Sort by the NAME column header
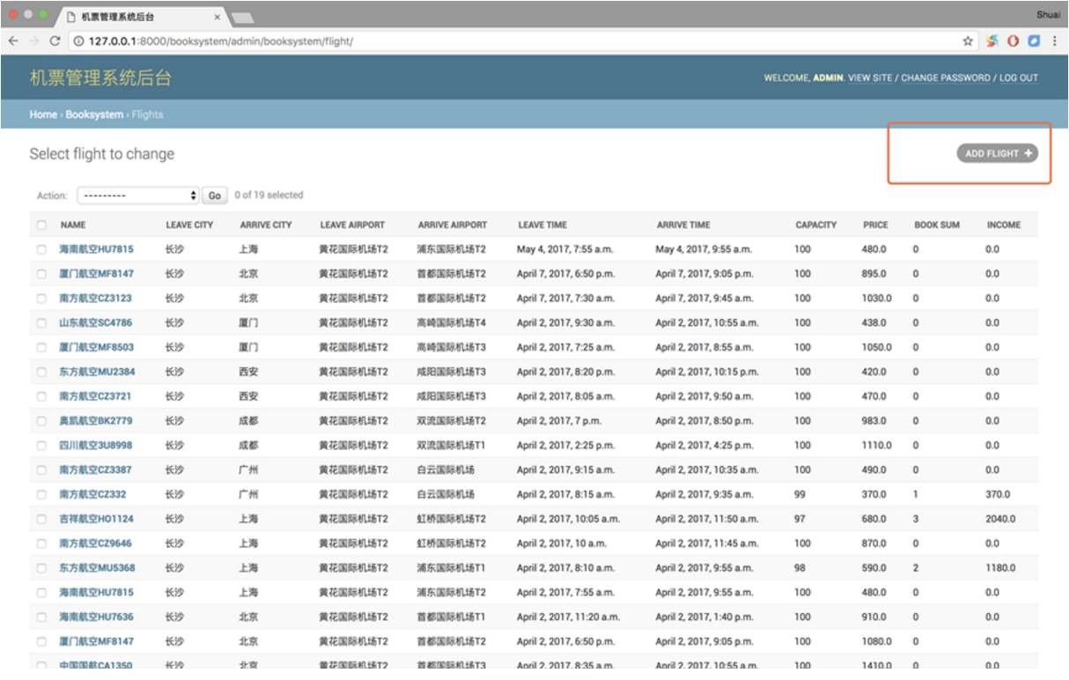 [73, 225]
